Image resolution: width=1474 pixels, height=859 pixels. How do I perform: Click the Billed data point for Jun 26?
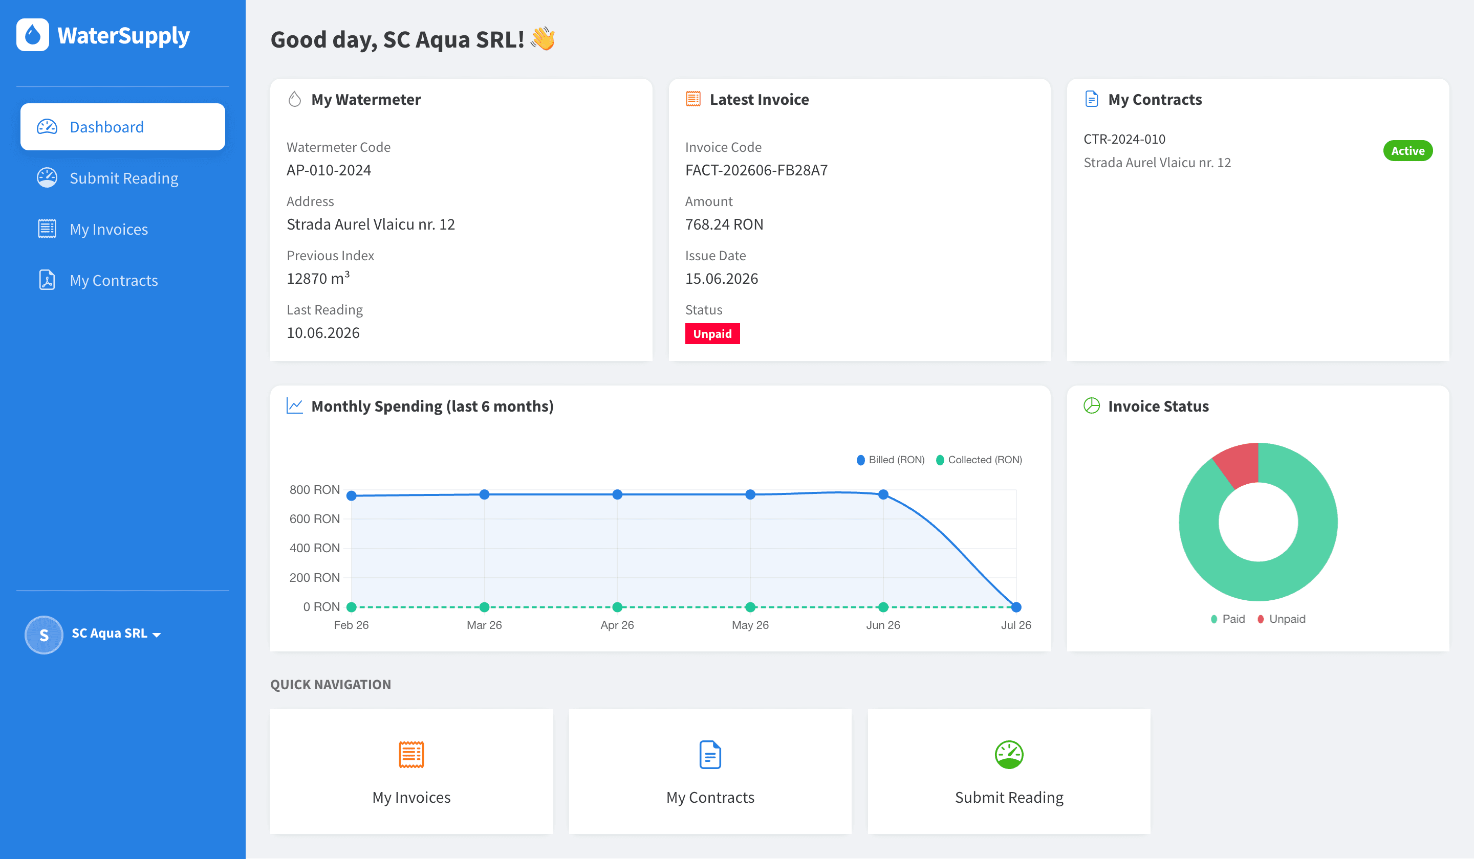point(883,494)
